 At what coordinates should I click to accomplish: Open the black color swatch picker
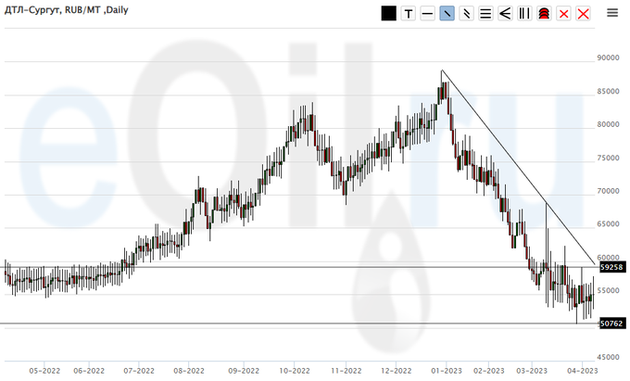[389, 13]
